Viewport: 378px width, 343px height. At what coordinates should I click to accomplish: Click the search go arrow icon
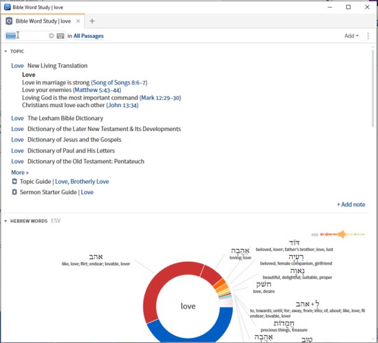coord(51,36)
